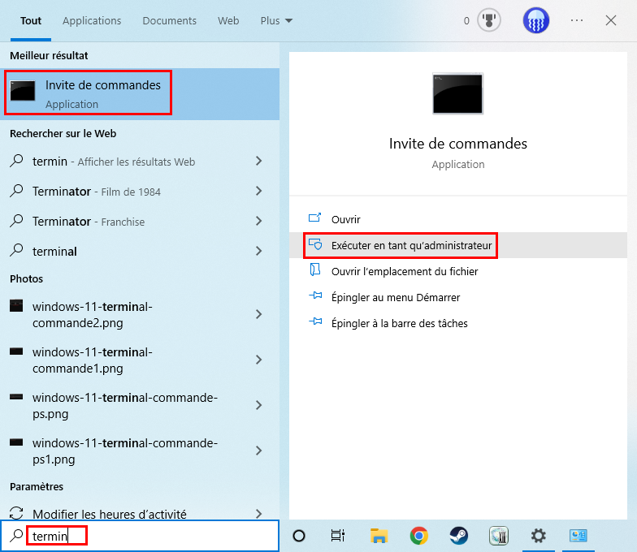Click the rewards trophy icon
Image resolution: width=637 pixels, height=552 pixels.
point(489,21)
